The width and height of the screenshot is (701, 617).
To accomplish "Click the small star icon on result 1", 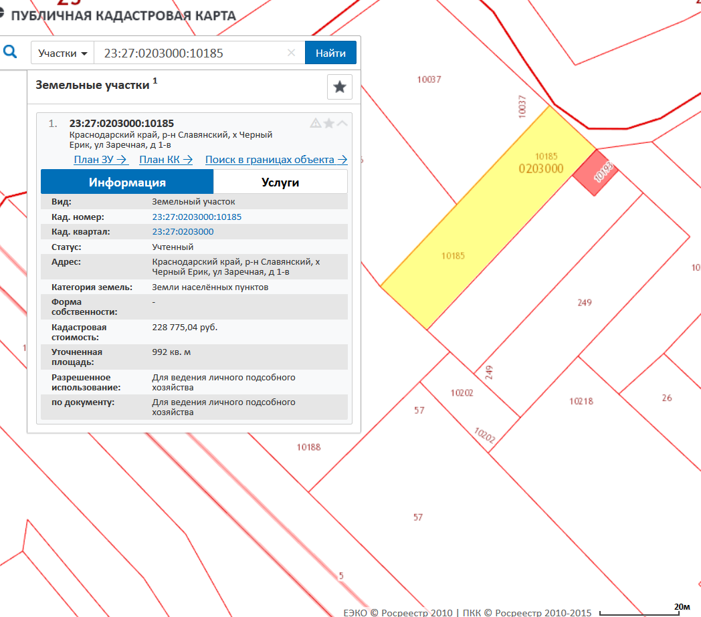I will tap(329, 123).
